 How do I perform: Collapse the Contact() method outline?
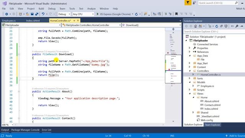click(x=19, y=118)
